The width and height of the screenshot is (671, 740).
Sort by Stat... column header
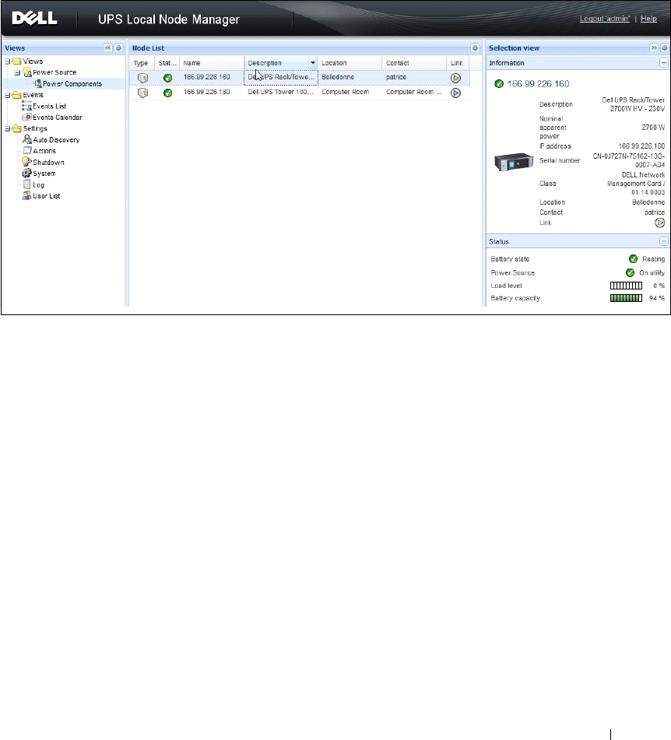click(x=167, y=63)
